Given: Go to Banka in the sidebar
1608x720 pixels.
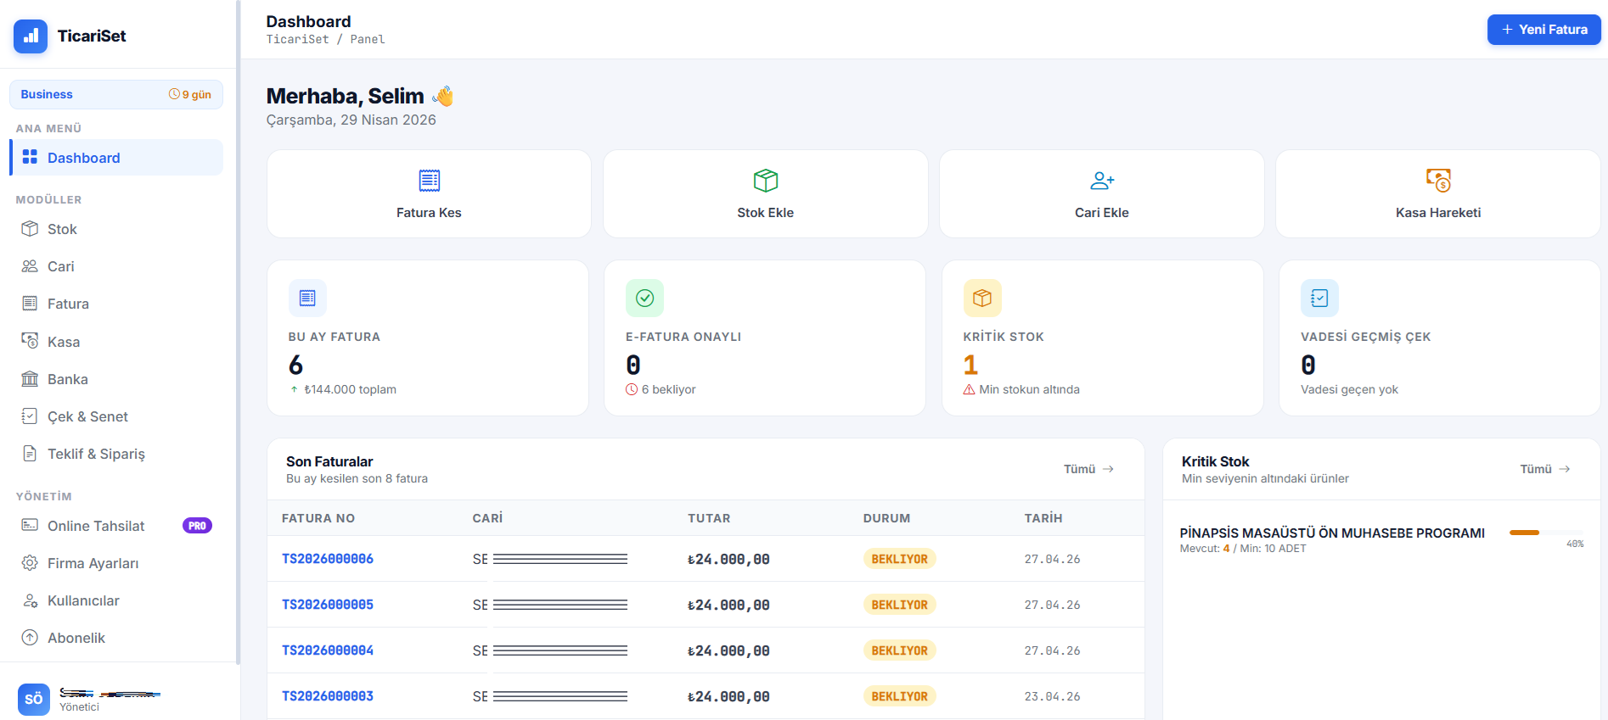Looking at the screenshot, I should click(67, 379).
